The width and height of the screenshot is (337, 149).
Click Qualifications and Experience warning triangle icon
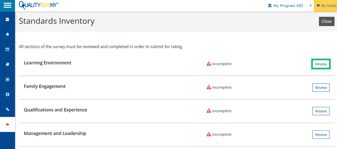pyautogui.click(x=209, y=110)
